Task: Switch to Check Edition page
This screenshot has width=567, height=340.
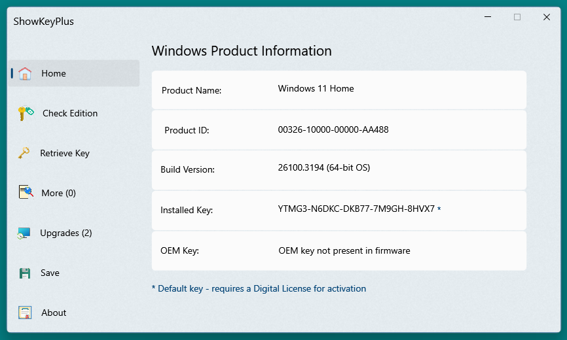Action: click(x=70, y=113)
